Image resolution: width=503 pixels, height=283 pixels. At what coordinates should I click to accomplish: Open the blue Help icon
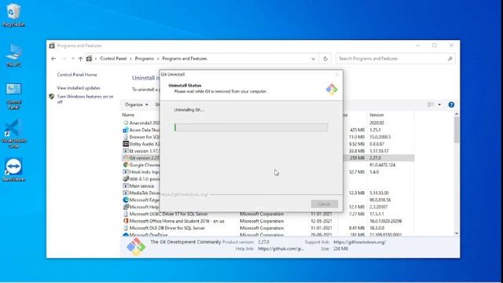(451, 105)
